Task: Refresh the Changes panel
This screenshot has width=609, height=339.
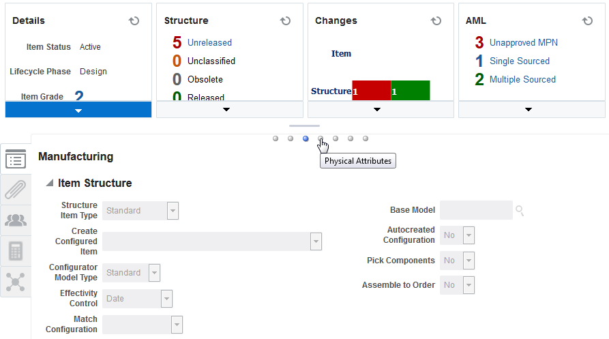Action: (x=436, y=21)
